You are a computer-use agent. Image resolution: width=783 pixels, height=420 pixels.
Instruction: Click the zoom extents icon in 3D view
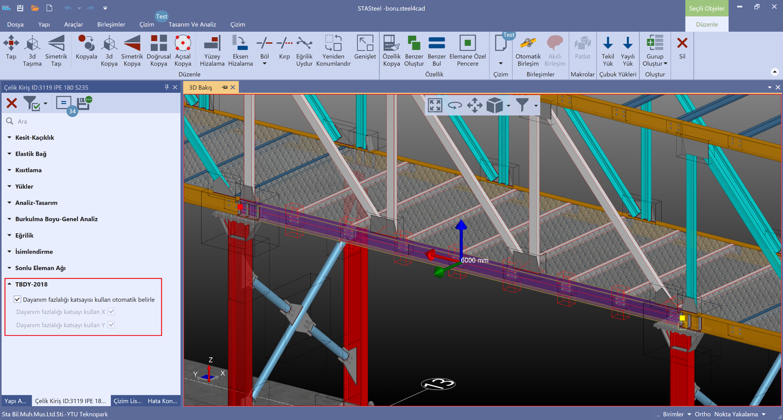(x=435, y=105)
